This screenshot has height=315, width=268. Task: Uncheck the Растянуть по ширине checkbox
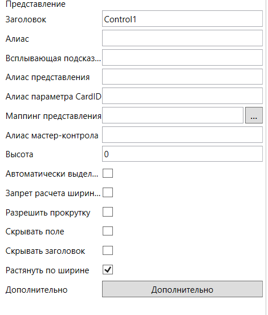click(108, 270)
